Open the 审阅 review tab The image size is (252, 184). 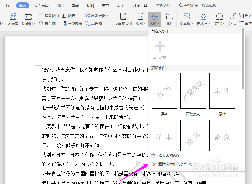[75, 5]
